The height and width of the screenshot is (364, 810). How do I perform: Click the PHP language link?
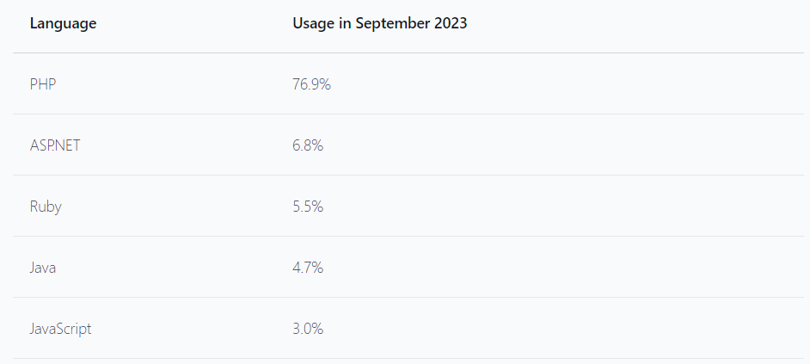tap(44, 84)
